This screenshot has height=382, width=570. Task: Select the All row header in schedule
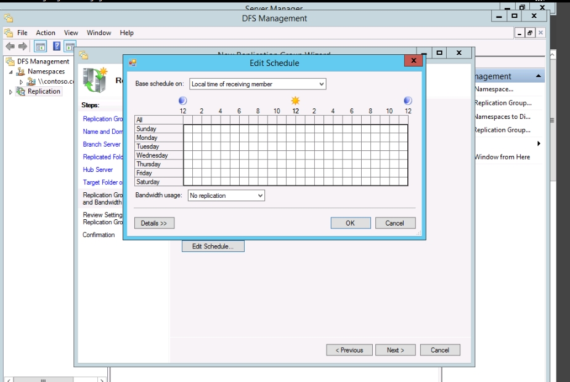159,120
